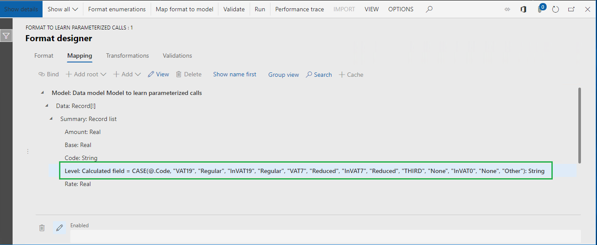Click the Validate button
597x245 pixels.
point(234,9)
